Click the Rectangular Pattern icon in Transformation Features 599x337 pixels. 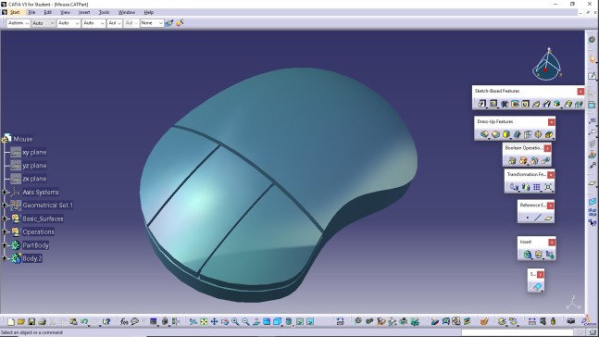(537, 187)
